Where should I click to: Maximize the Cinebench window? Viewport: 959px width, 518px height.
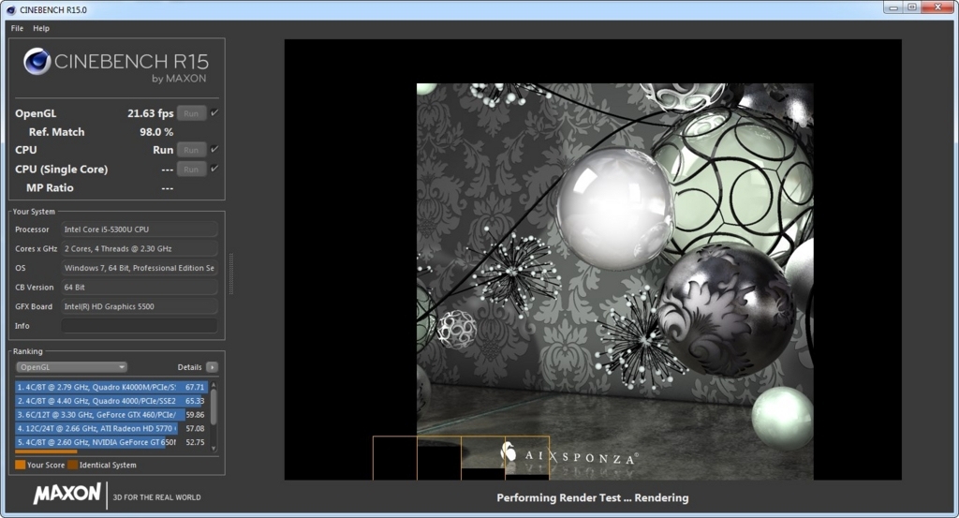pyautogui.click(x=912, y=7)
